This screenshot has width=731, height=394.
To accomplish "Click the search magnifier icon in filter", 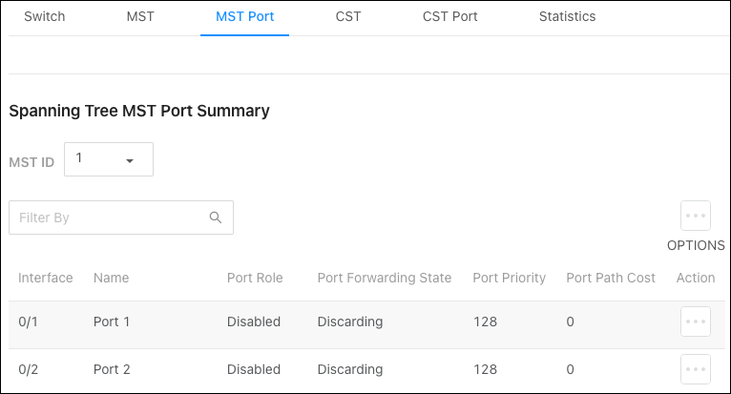I will pos(216,218).
